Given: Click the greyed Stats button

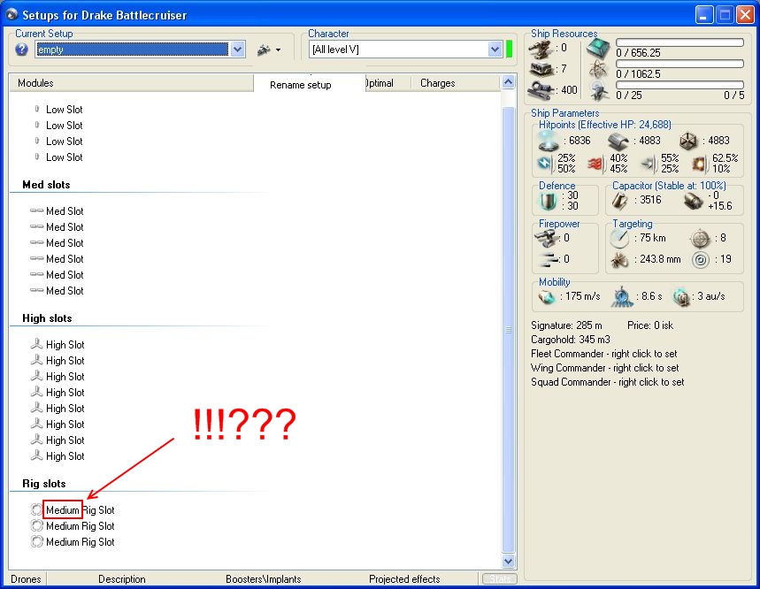Looking at the screenshot, I should (500, 578).
